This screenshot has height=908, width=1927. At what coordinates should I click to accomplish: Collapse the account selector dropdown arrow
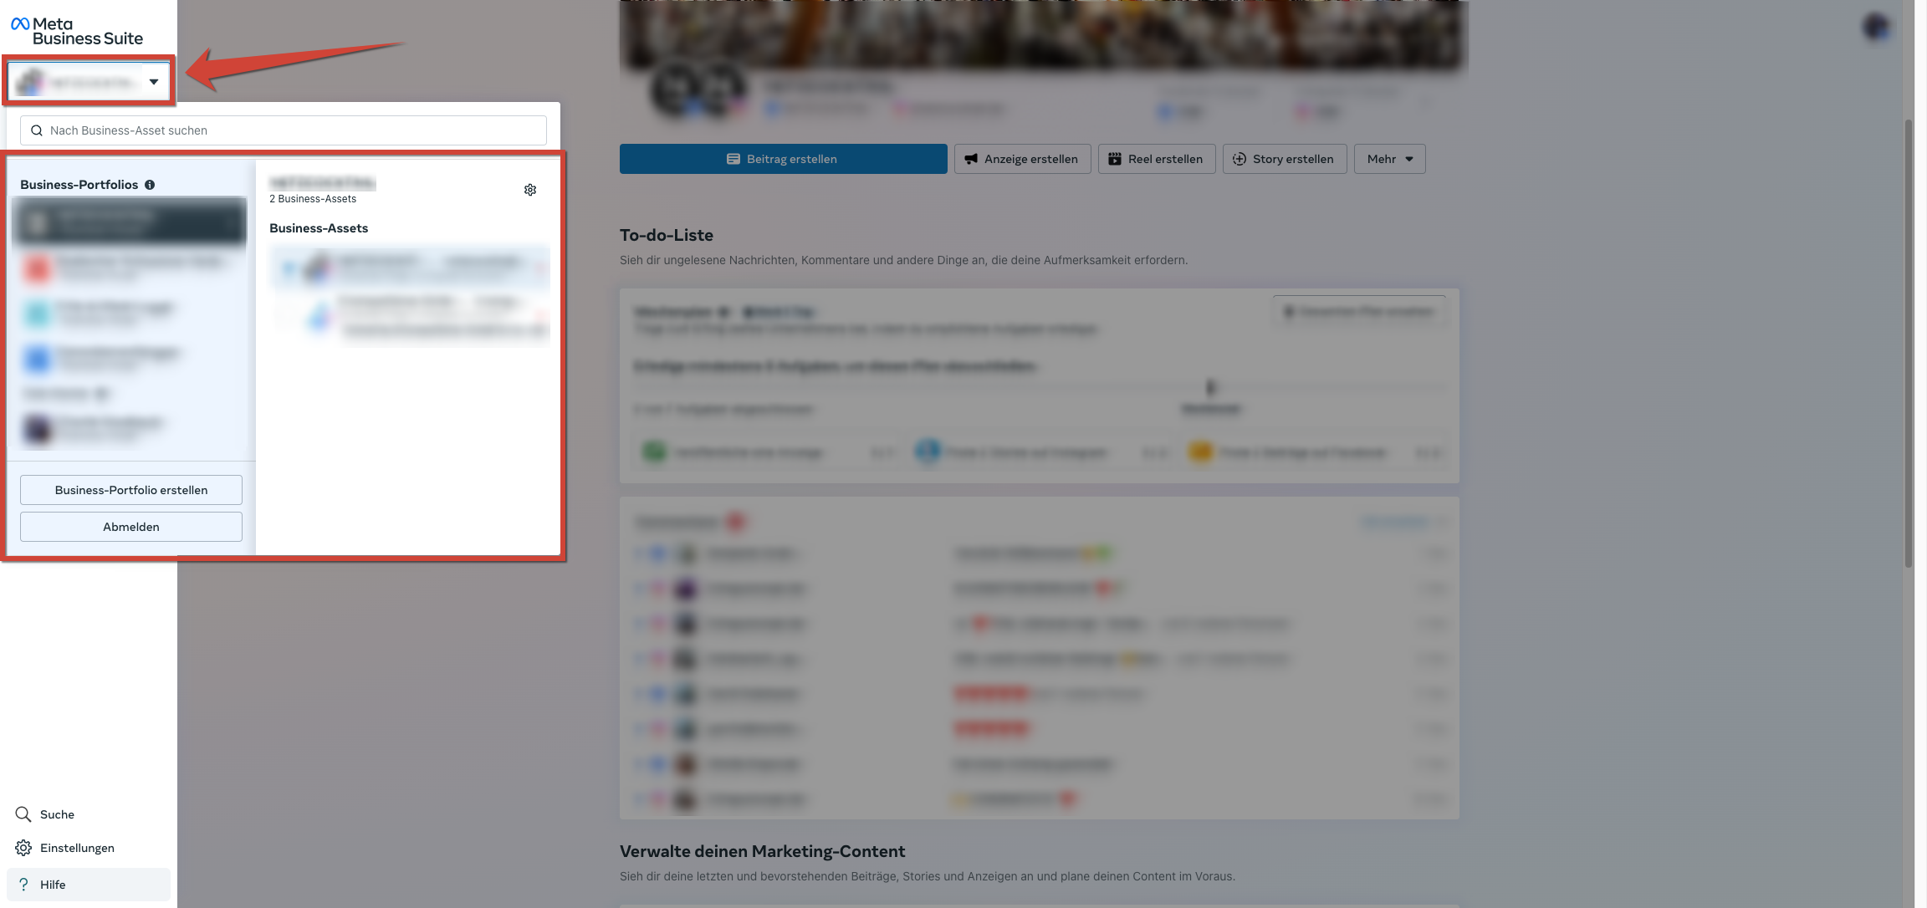154,82
